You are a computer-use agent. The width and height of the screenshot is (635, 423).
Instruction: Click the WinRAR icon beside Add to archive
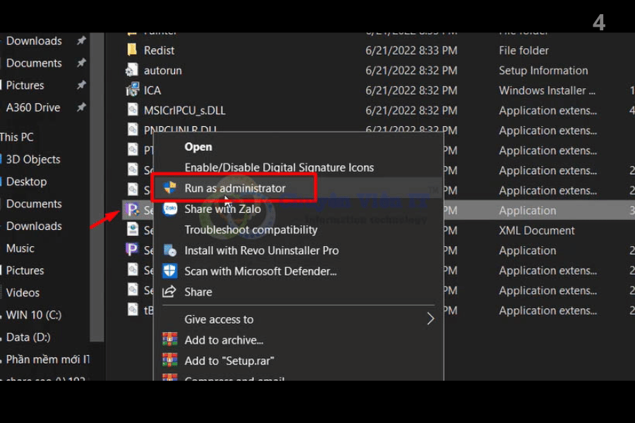pyautogui.click(x=169, y=340)
